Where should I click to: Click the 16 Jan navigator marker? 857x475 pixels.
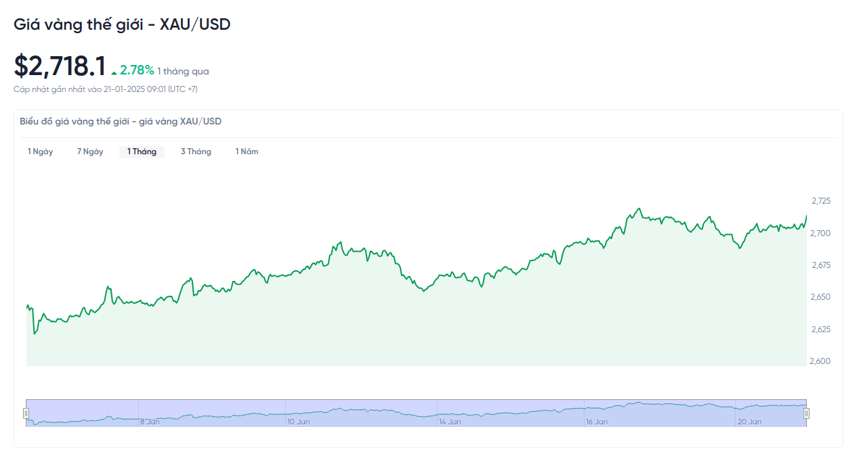pos(596,422)
